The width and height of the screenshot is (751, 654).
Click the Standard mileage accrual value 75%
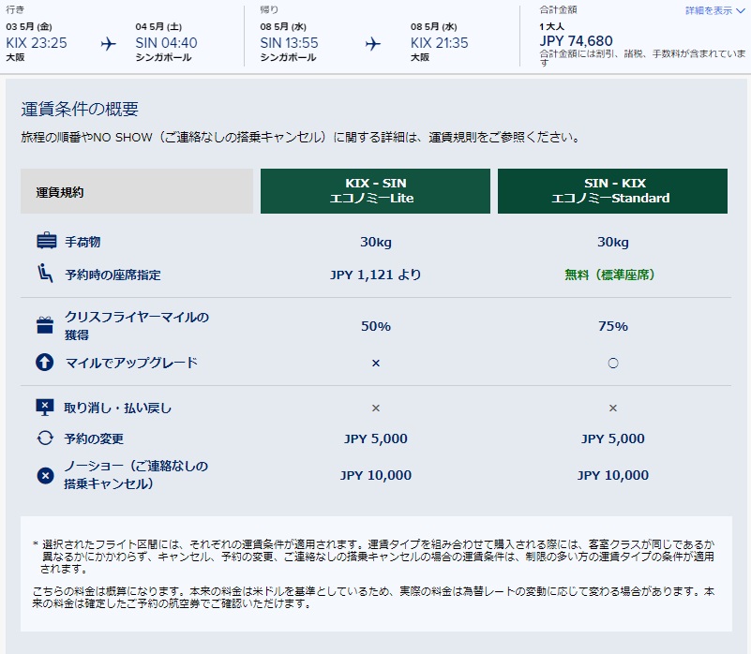point(613,326)
